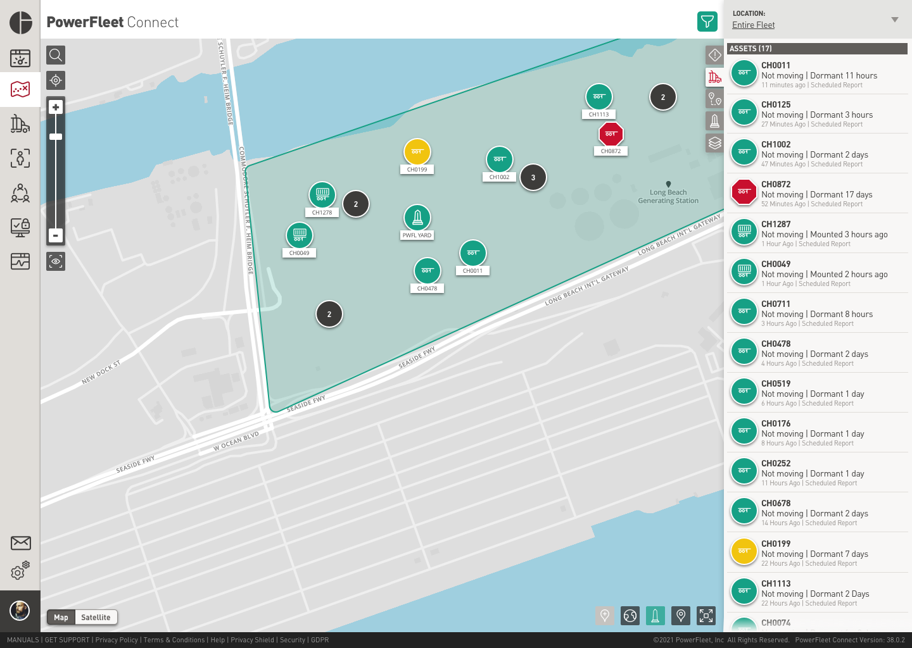Viewport: 912px width, 648px height.
Task: Select asset CH0252 in the list
Action: pyautogui.click(x=818, y=473)
